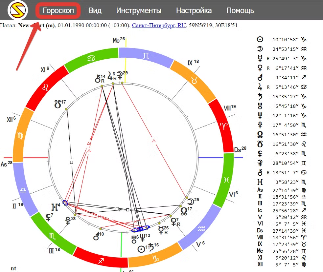The height and width of the screenshot is (272, 323).
Task: Select South Node glyph at 17 in chart
Action: coord(58,104)
